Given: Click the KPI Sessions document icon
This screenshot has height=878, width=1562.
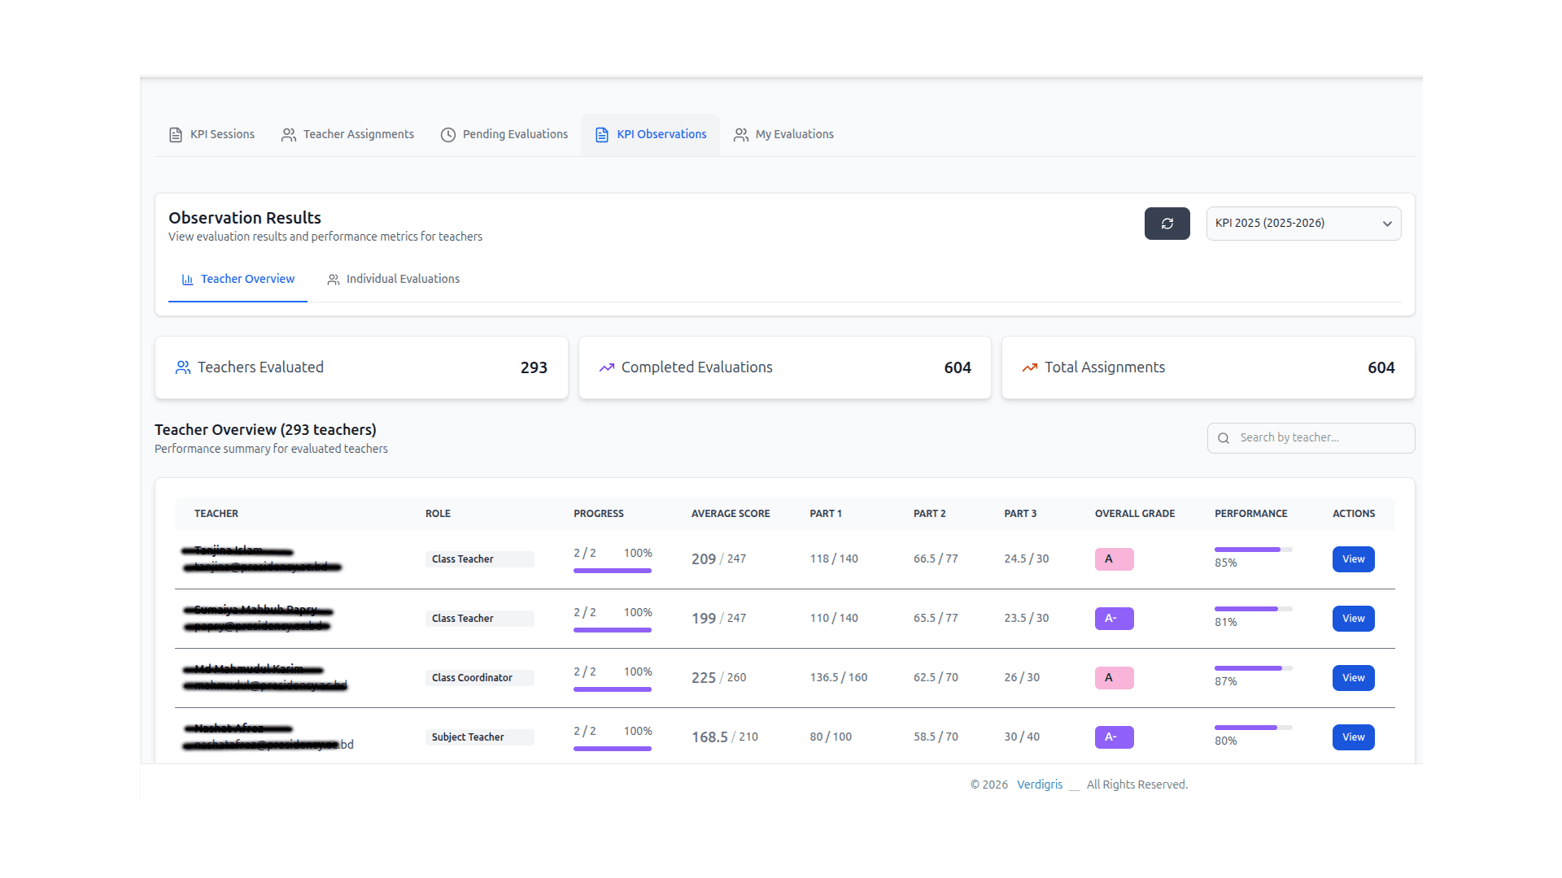Looking at the screenshot, I should tap(175, 135).
